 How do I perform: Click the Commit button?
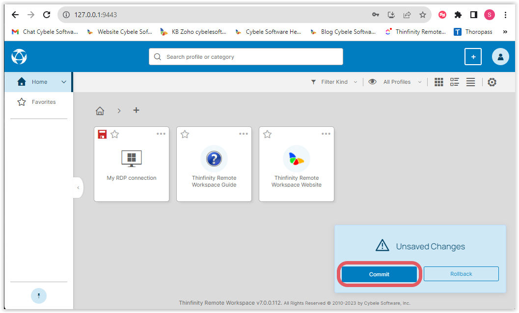tap(379, 274)
